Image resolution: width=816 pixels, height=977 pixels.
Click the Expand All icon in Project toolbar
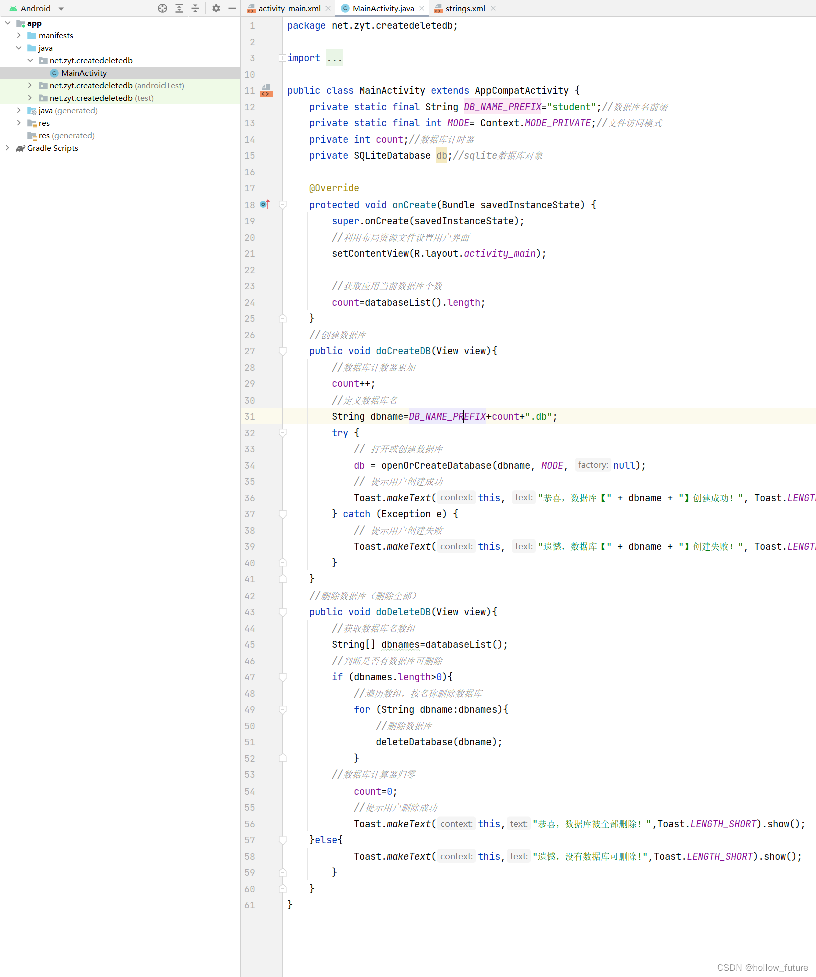pyautogui.click(x=179, y=8)
